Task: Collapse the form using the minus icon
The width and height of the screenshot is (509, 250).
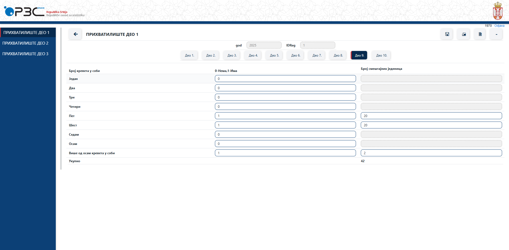Action: pos(496,34)
